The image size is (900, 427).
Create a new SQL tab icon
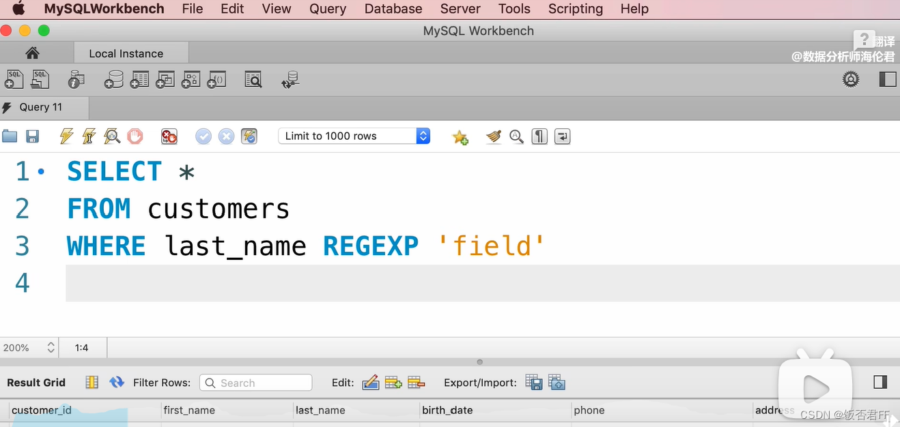(14, 80)
